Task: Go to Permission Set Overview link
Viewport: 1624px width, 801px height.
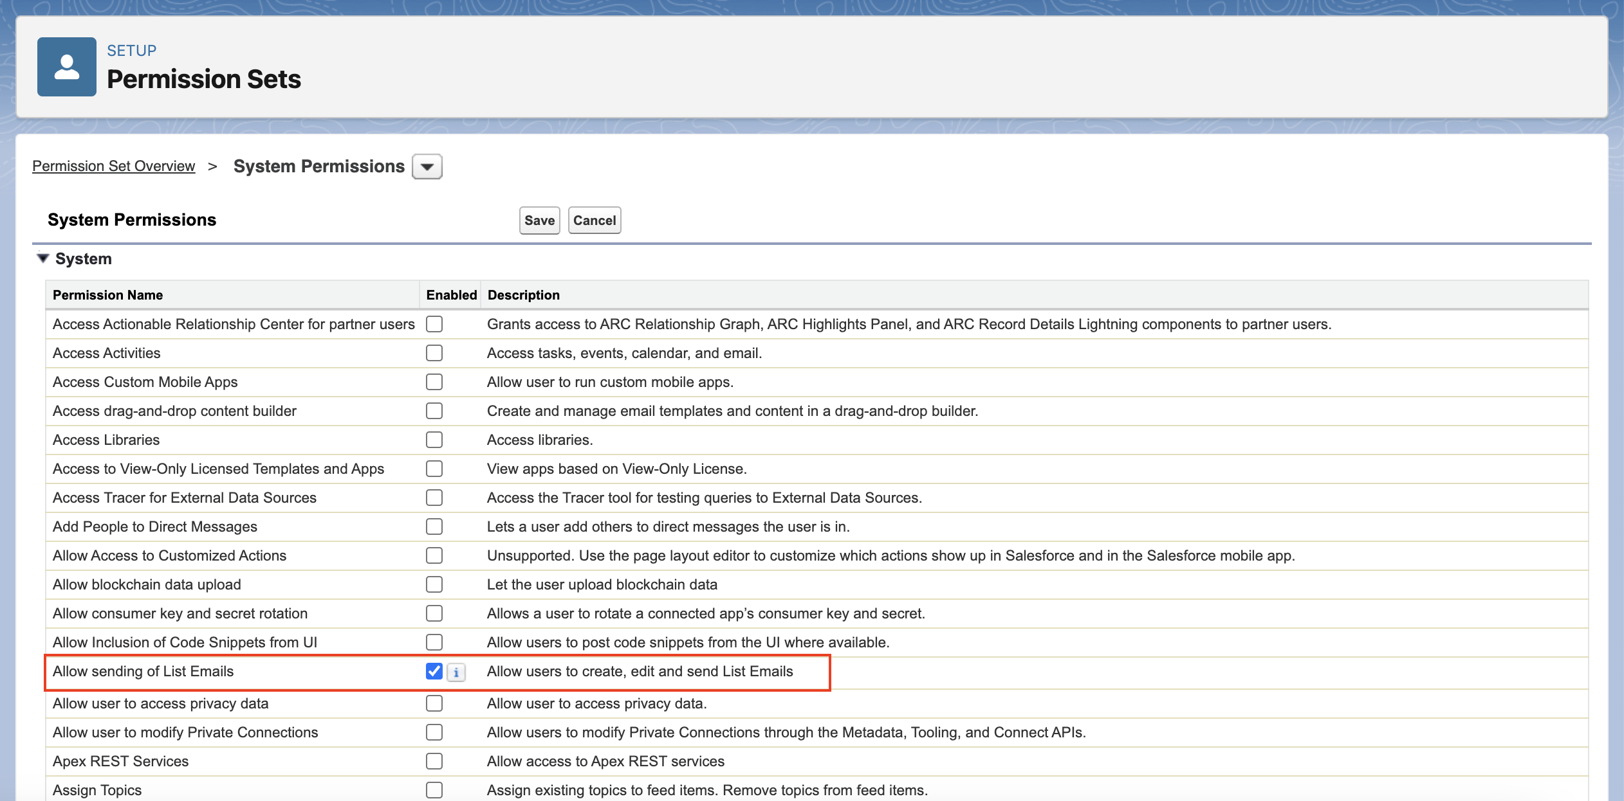Action: click(x=114, y=166)
